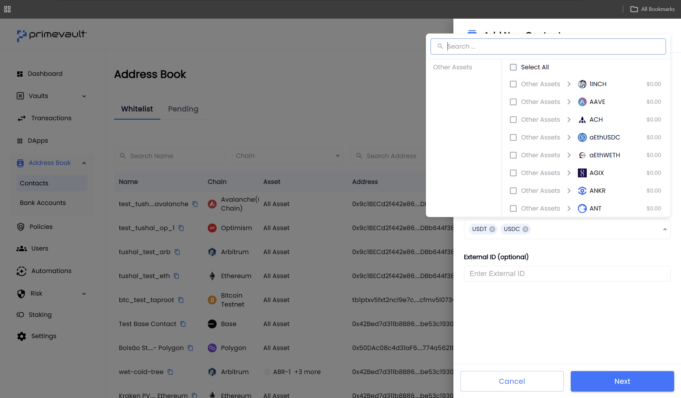Open the browser apps grid icon
Viewport: 681px width, 398px height.
(7, 9)
